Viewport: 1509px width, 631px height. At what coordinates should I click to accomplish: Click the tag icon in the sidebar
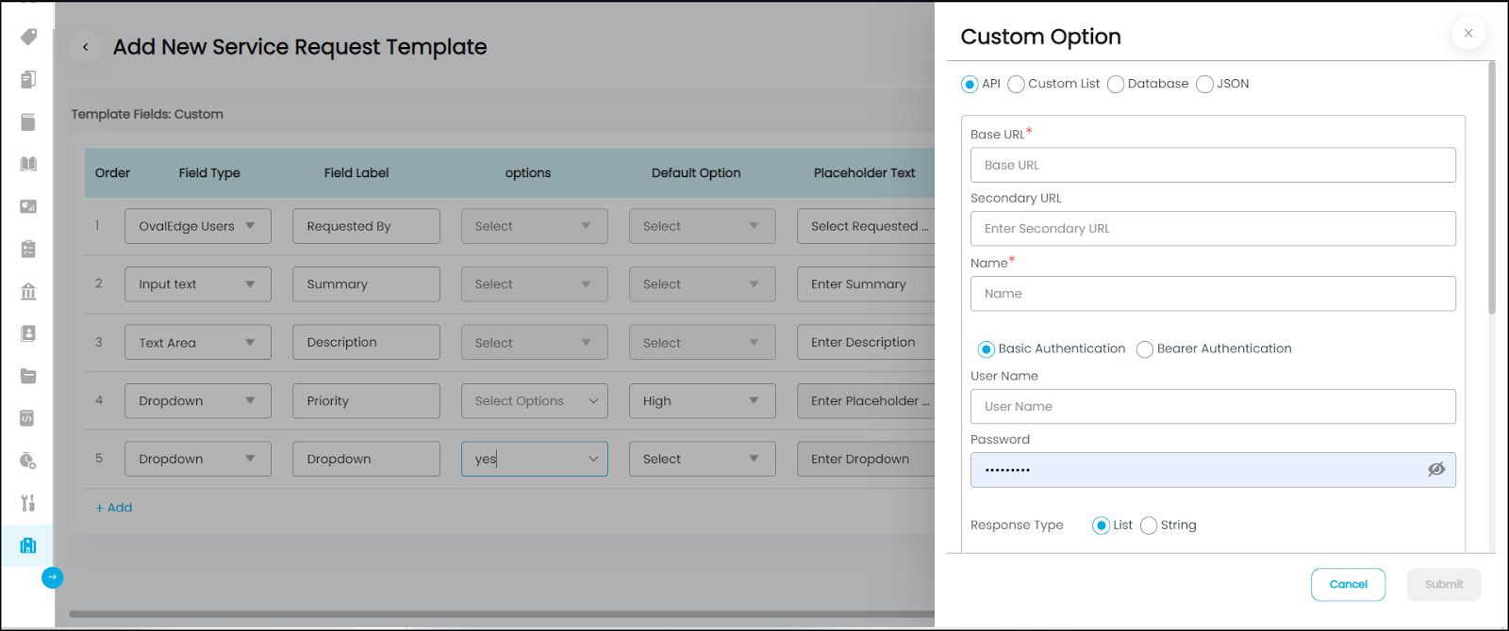pyautogui.click(x=28, y=37)
